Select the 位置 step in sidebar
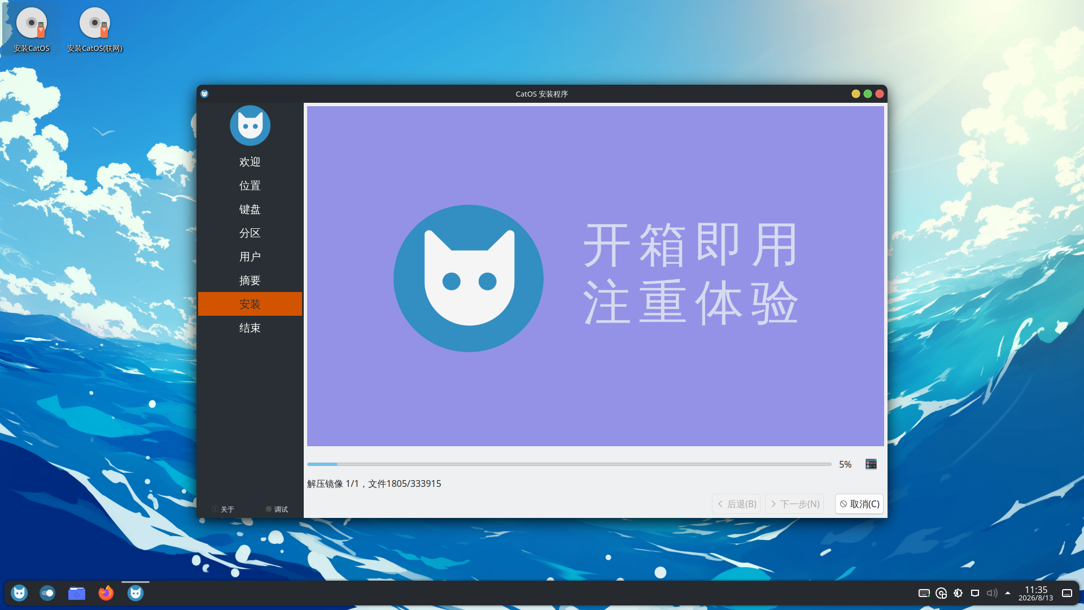Screen dimensions: 1084x610 coord(250,186)
